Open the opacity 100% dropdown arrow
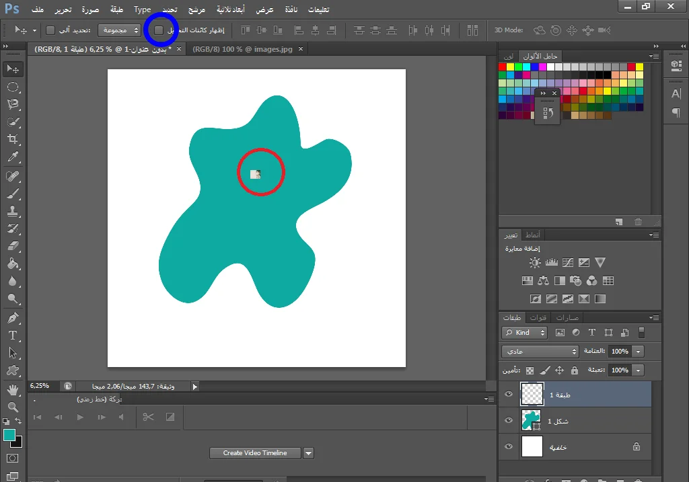This screenshot has height=482, width=689. click(x=638, y=352)
